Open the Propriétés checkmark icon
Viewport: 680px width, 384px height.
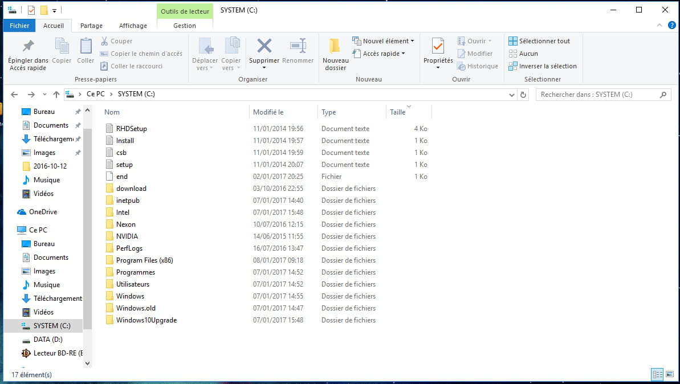tap(438, 46)
